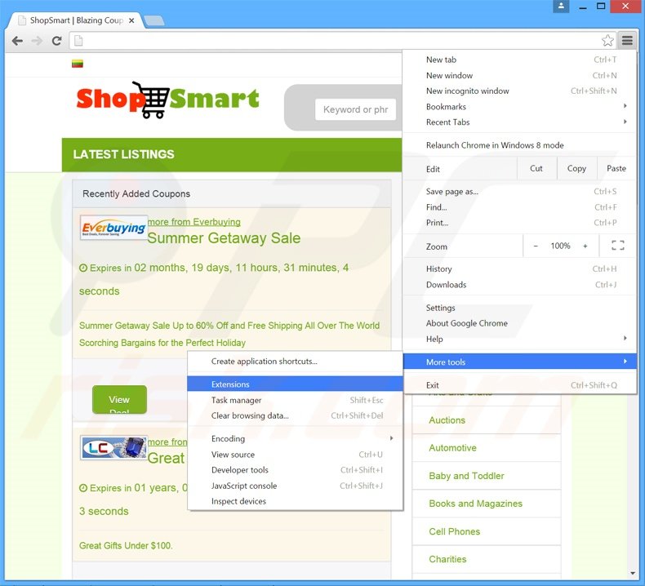Follow the more from Everybuying link

(x=194, y=222)
